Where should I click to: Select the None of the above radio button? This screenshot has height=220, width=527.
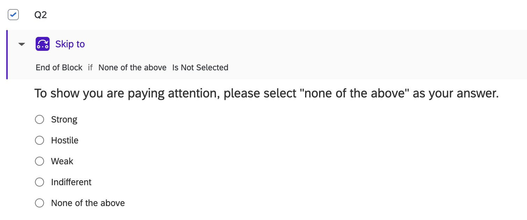click(x=39, y=203)
